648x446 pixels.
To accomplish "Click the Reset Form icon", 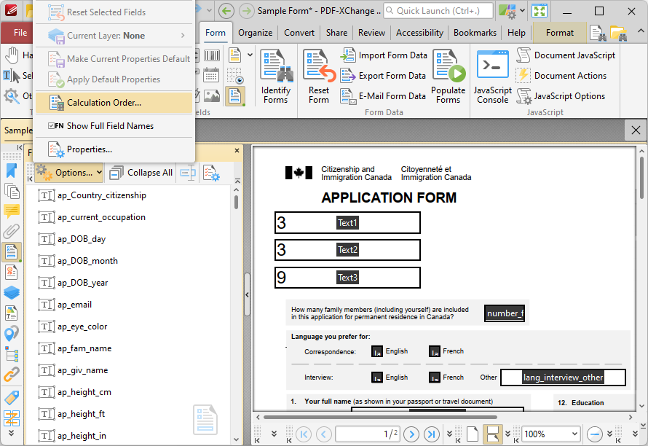I will tap(319, 77).
